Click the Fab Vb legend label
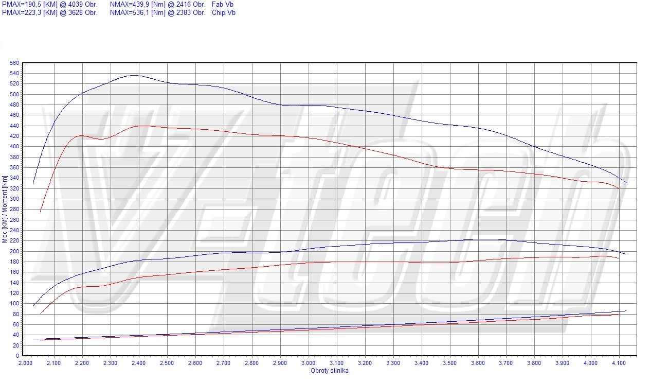Viewport: 650px width, 382px height. 223,4
